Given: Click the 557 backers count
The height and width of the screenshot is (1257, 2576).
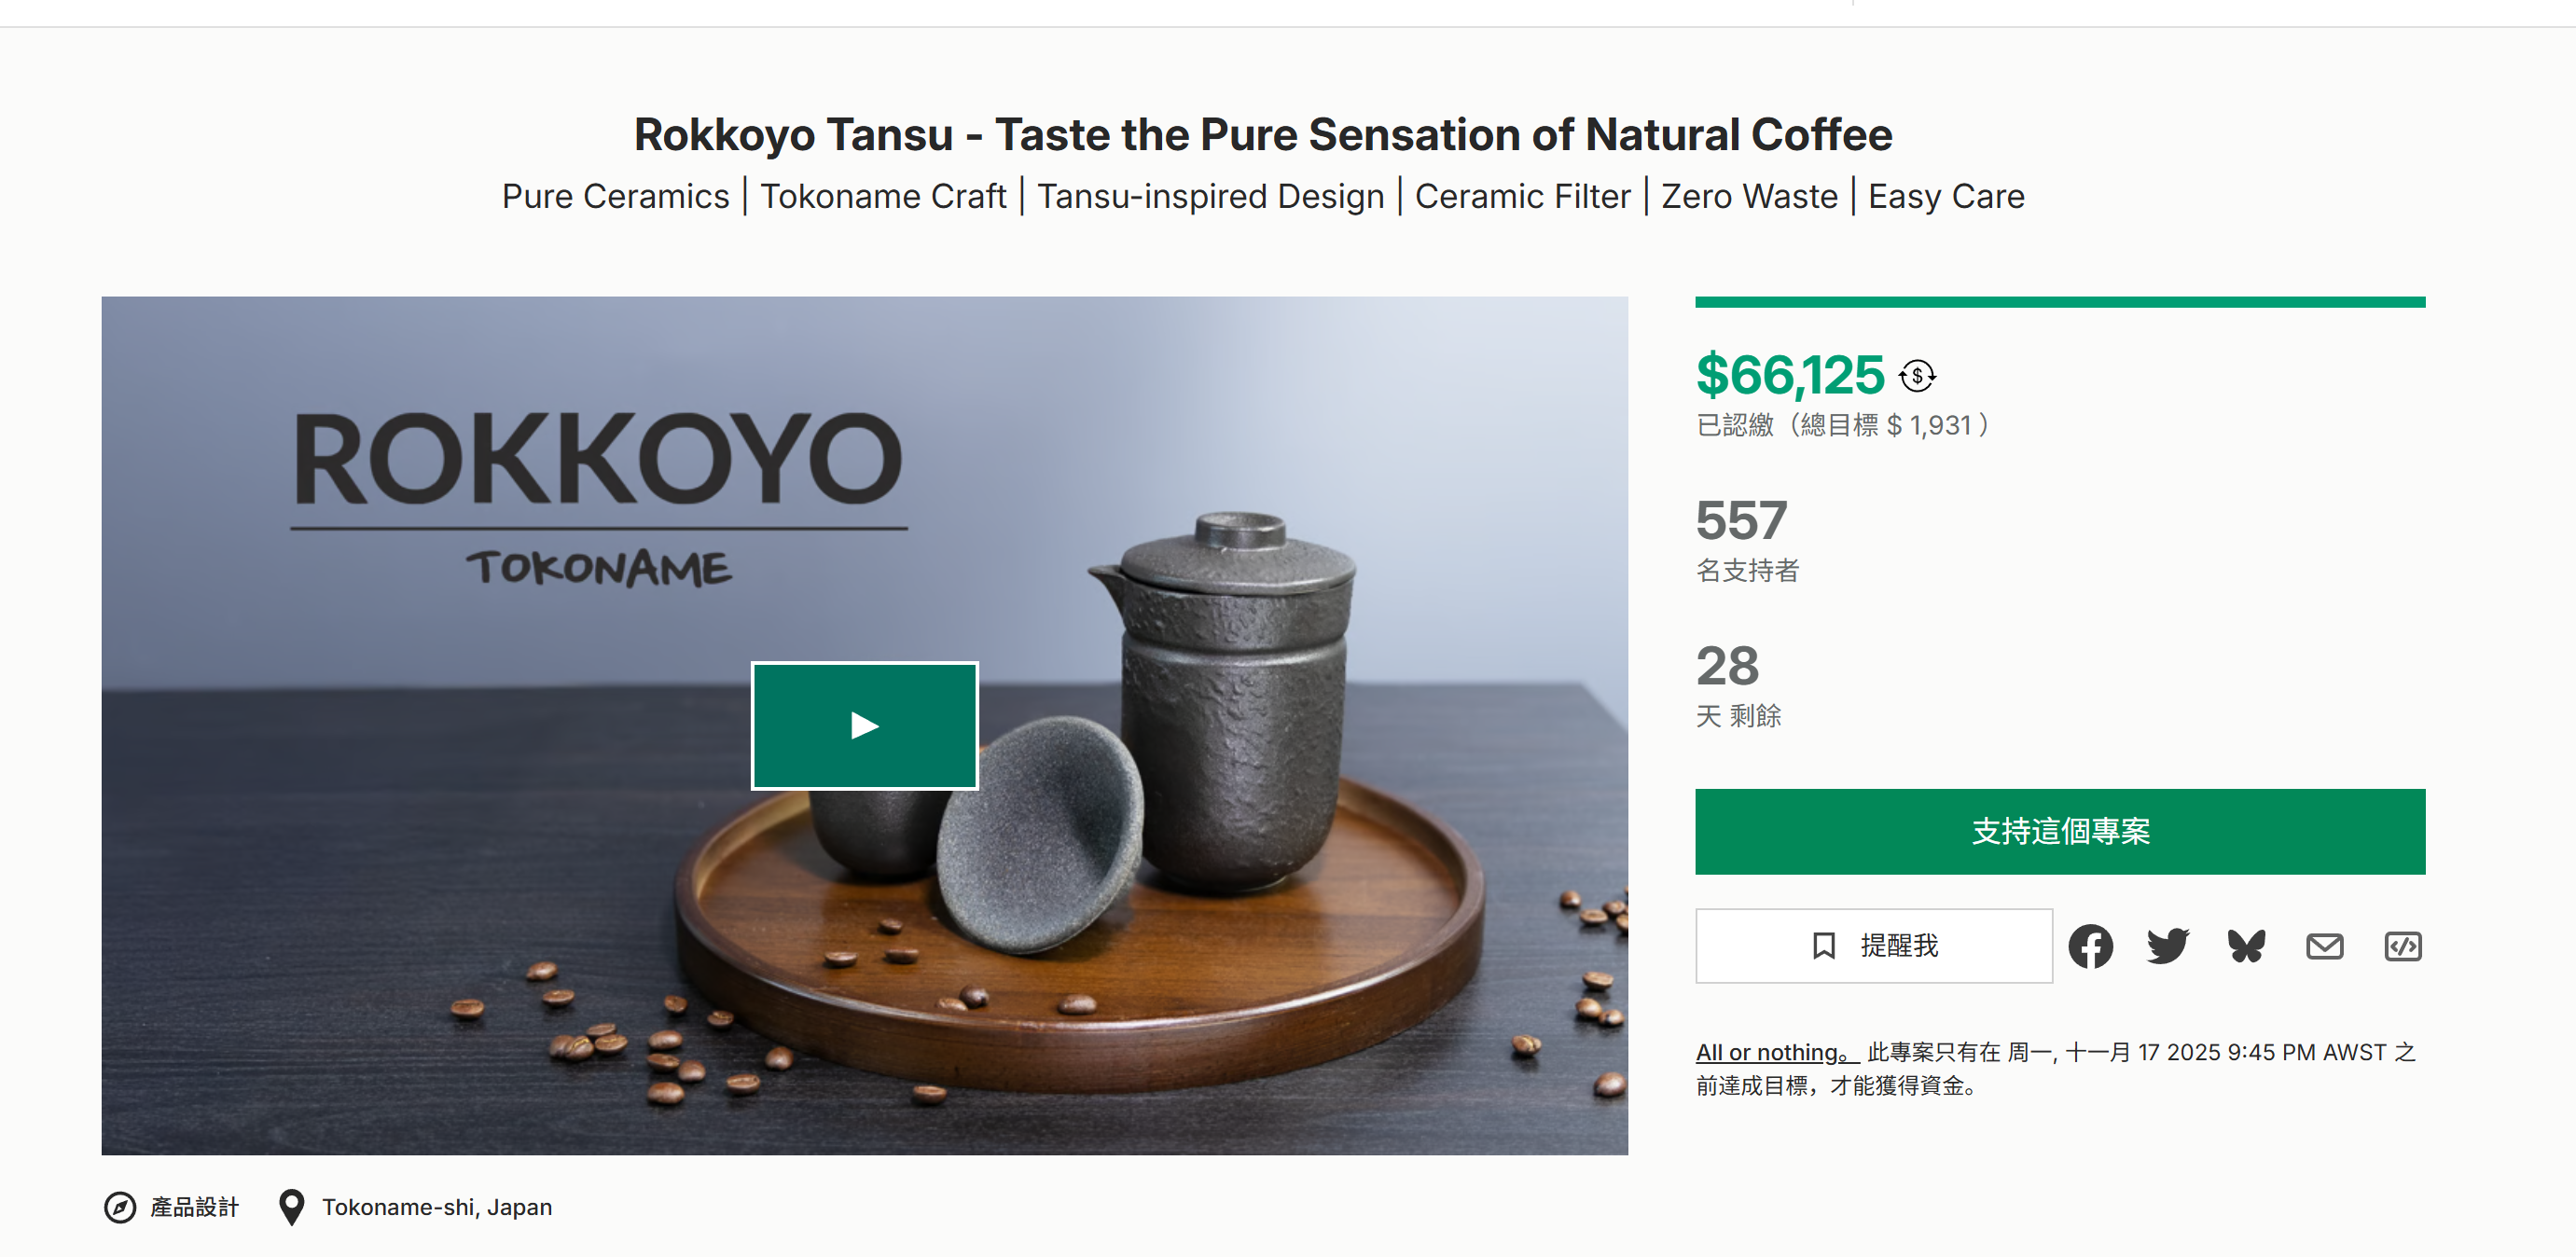Looking at the screenshot, I should point(1741,521).
